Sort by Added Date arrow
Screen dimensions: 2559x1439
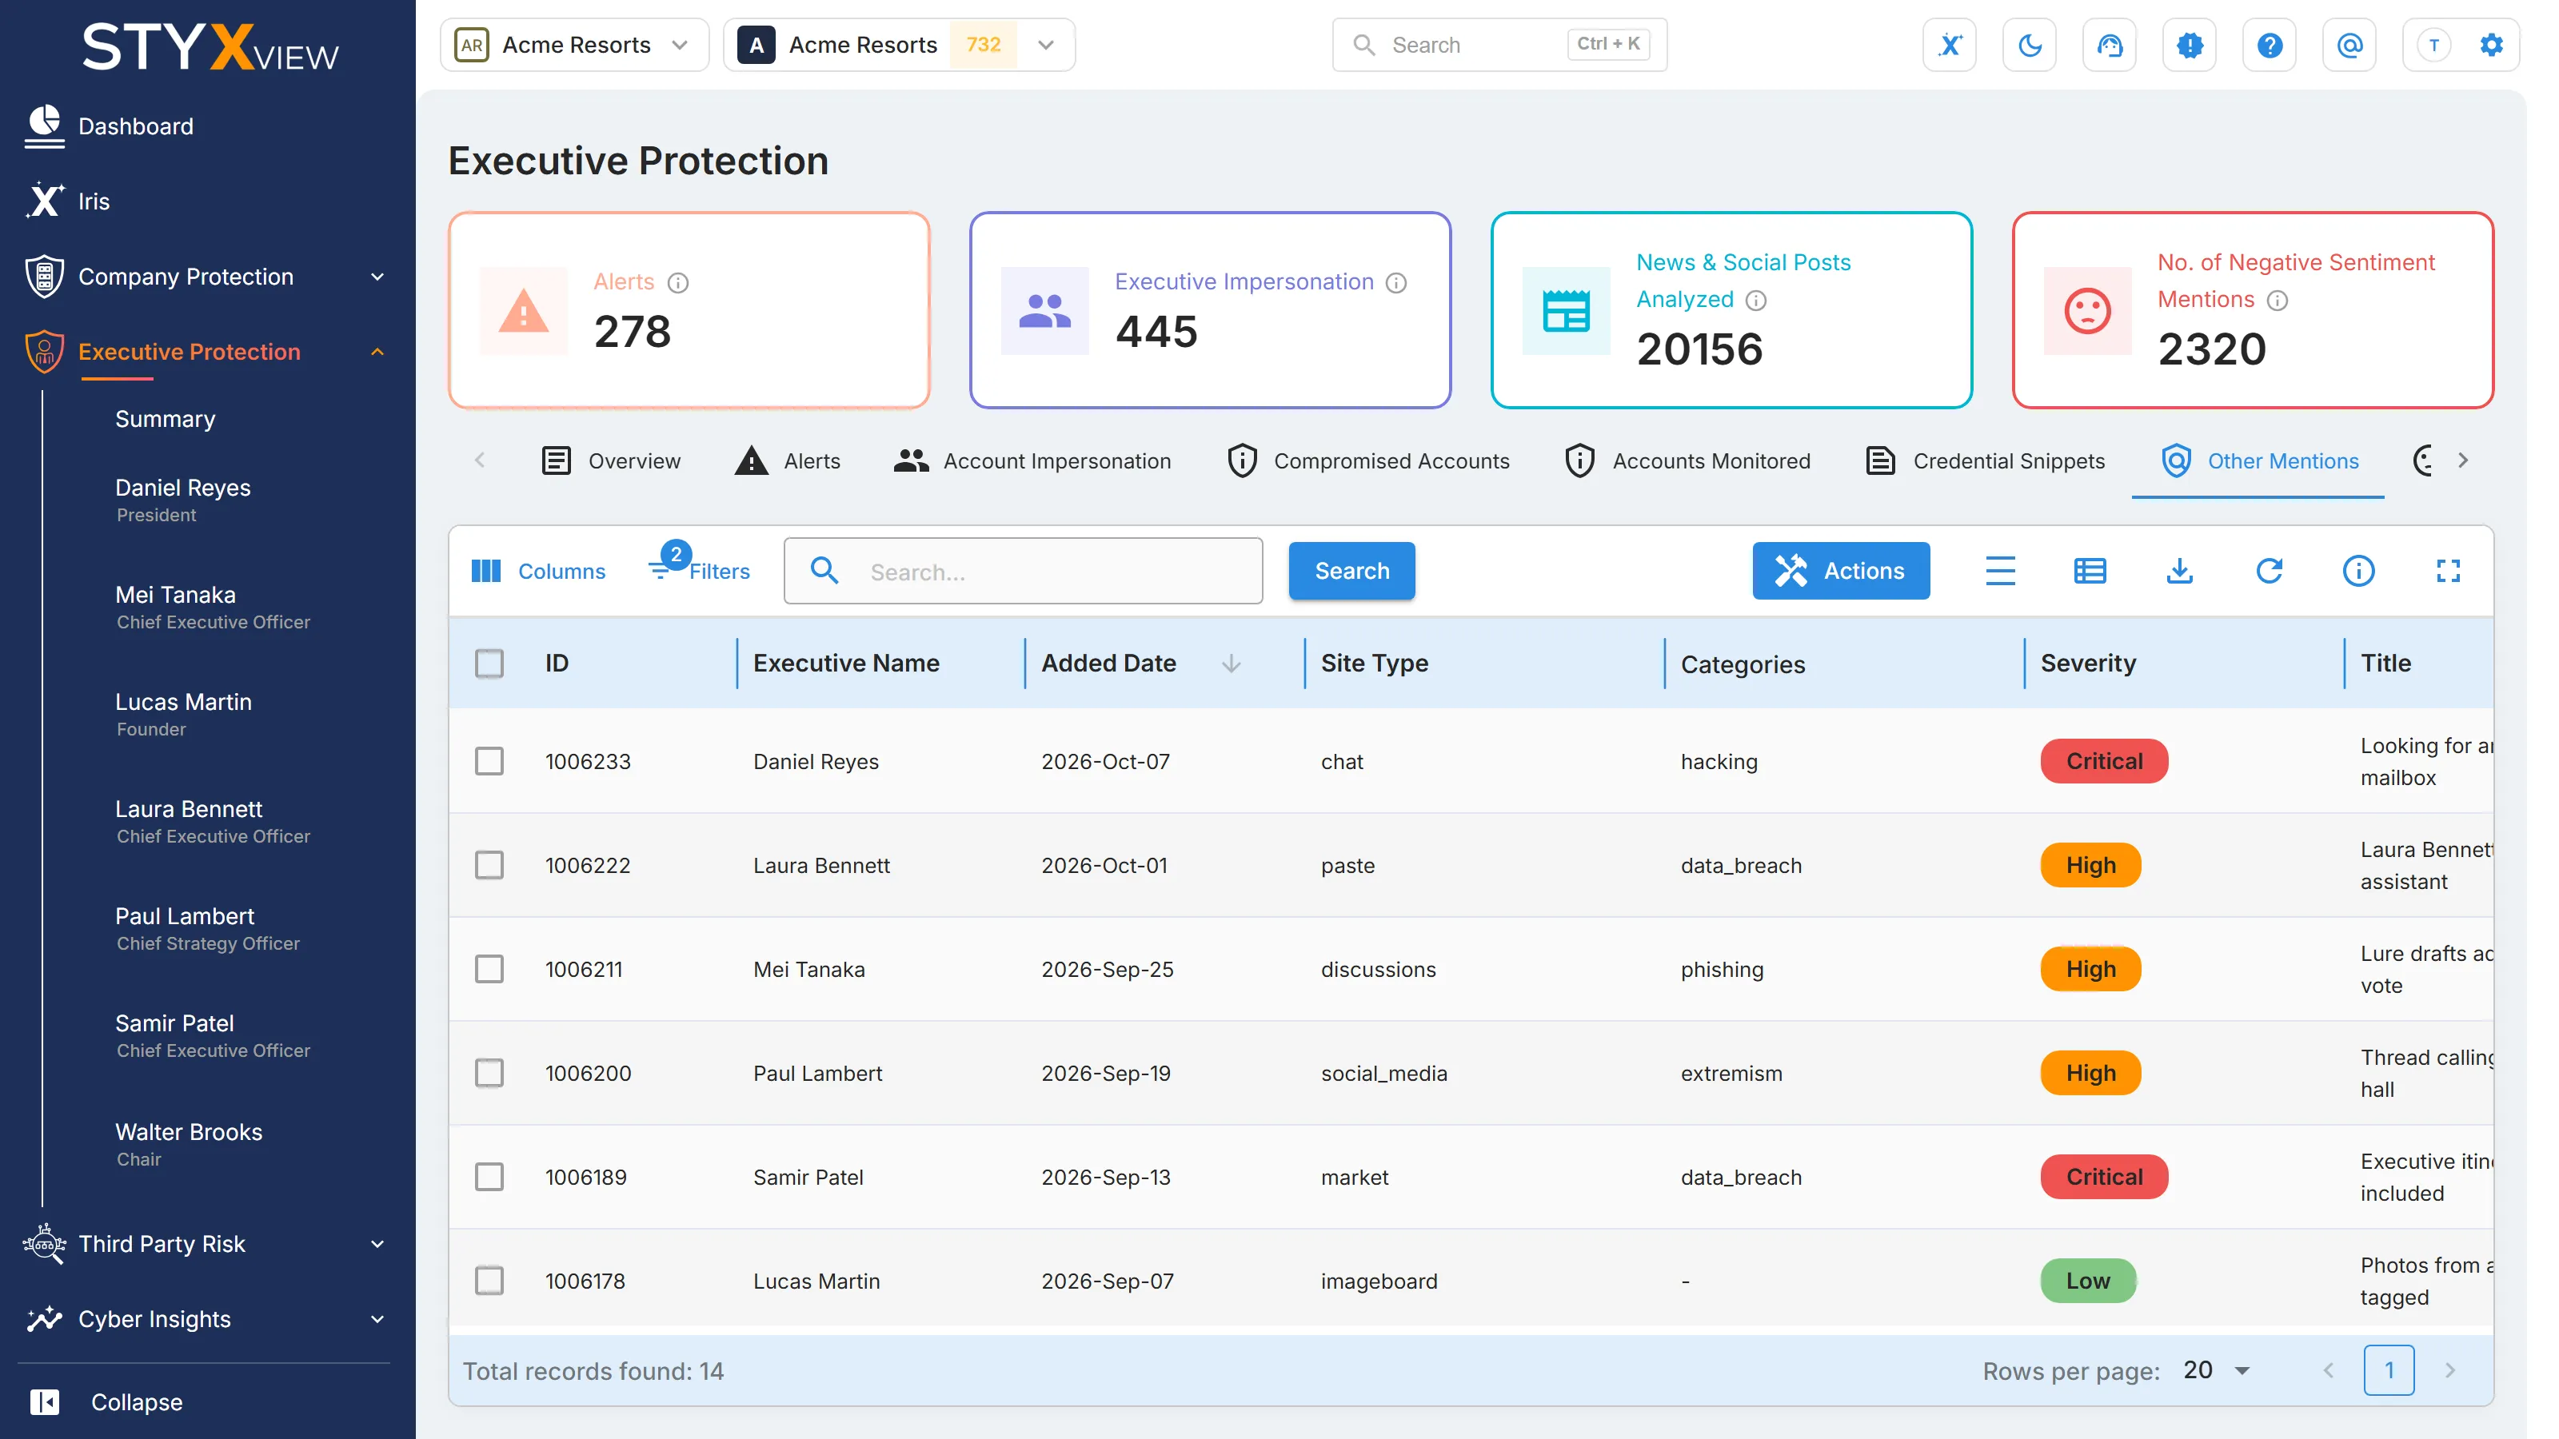(1231, 664)
